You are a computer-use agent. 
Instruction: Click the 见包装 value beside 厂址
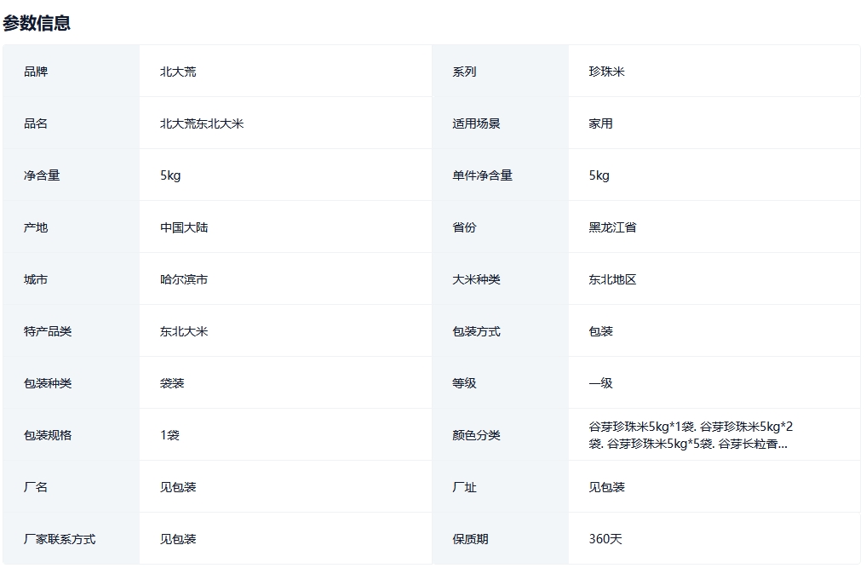coord(606,487)
